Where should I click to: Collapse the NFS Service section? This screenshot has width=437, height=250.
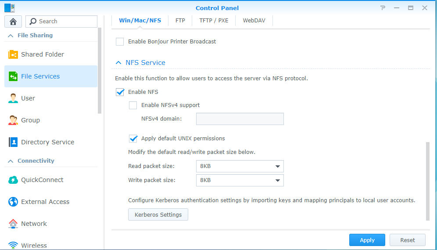pyautogui.click(x=118, y=63)
